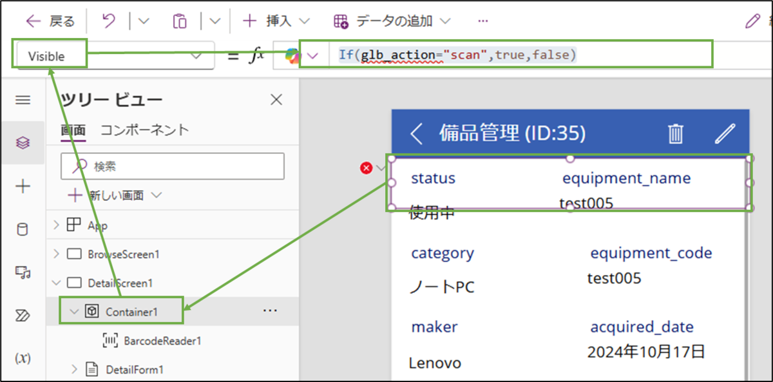The height and width of the screenshot is (382, 773).
Task: Select Container1 in the tree
Action: [132, 311]
